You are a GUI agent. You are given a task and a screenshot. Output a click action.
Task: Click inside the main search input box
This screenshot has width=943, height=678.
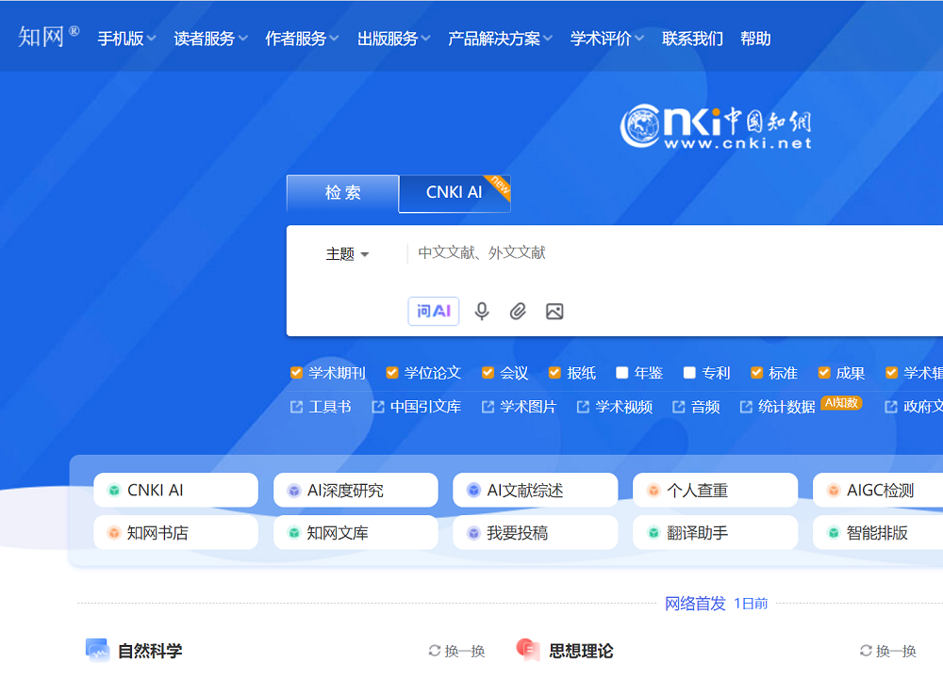click(x=566, y=252)
